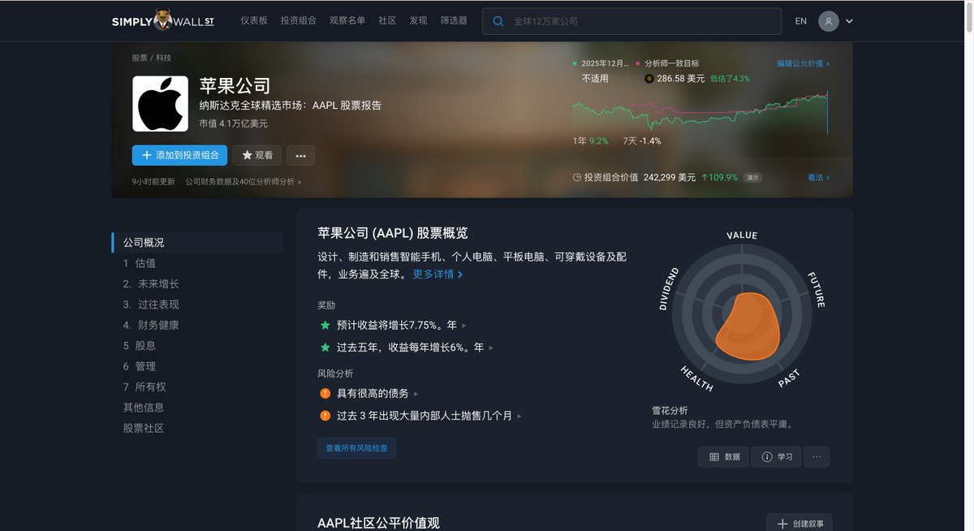Open the 学习 button under snowflake
The width and height of the screenshot is (974, 531).
[777, 456]
